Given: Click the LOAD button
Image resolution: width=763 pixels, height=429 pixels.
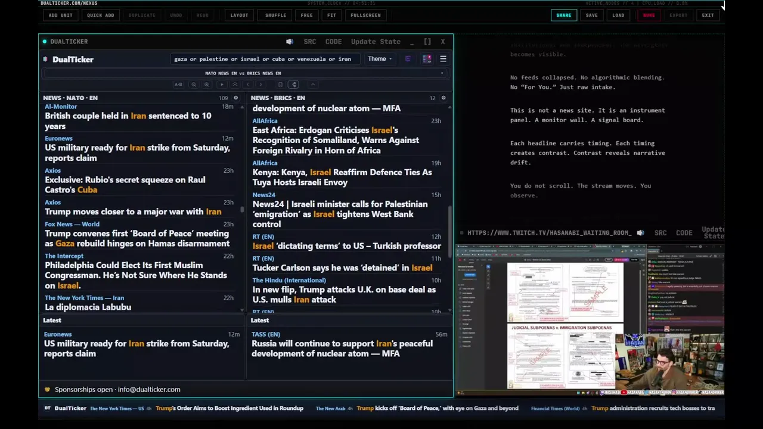Looking at the screenshot, I should (618, 15).
